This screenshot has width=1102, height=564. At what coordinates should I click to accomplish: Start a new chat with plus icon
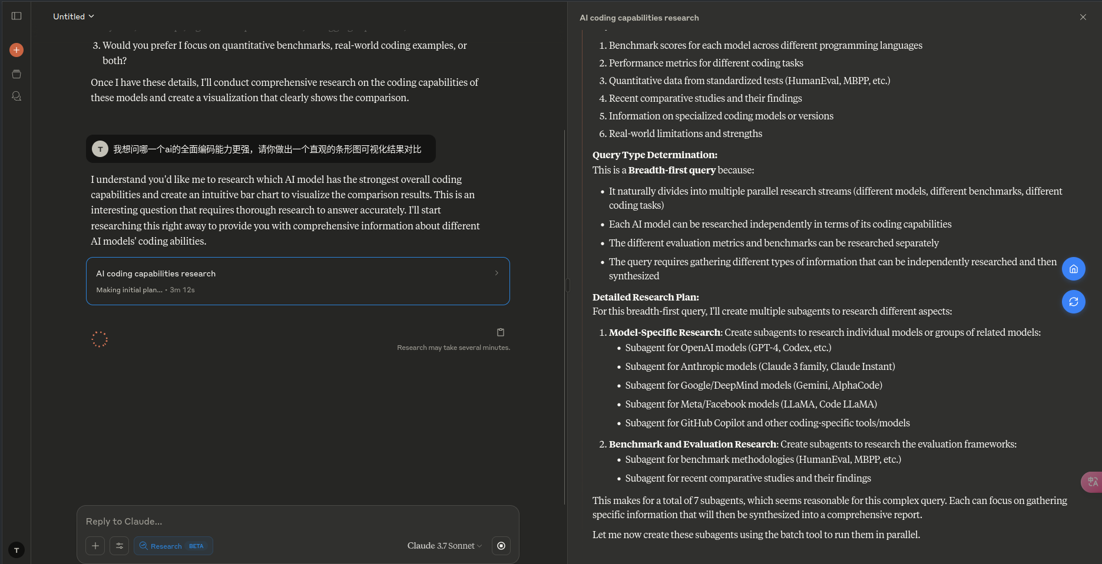[16, 50]
